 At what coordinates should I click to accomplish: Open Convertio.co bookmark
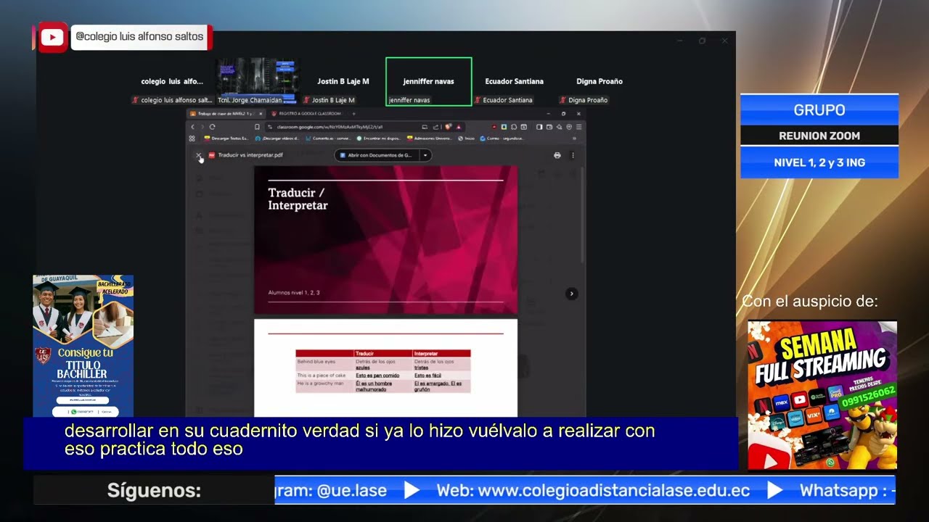[329, 138]
